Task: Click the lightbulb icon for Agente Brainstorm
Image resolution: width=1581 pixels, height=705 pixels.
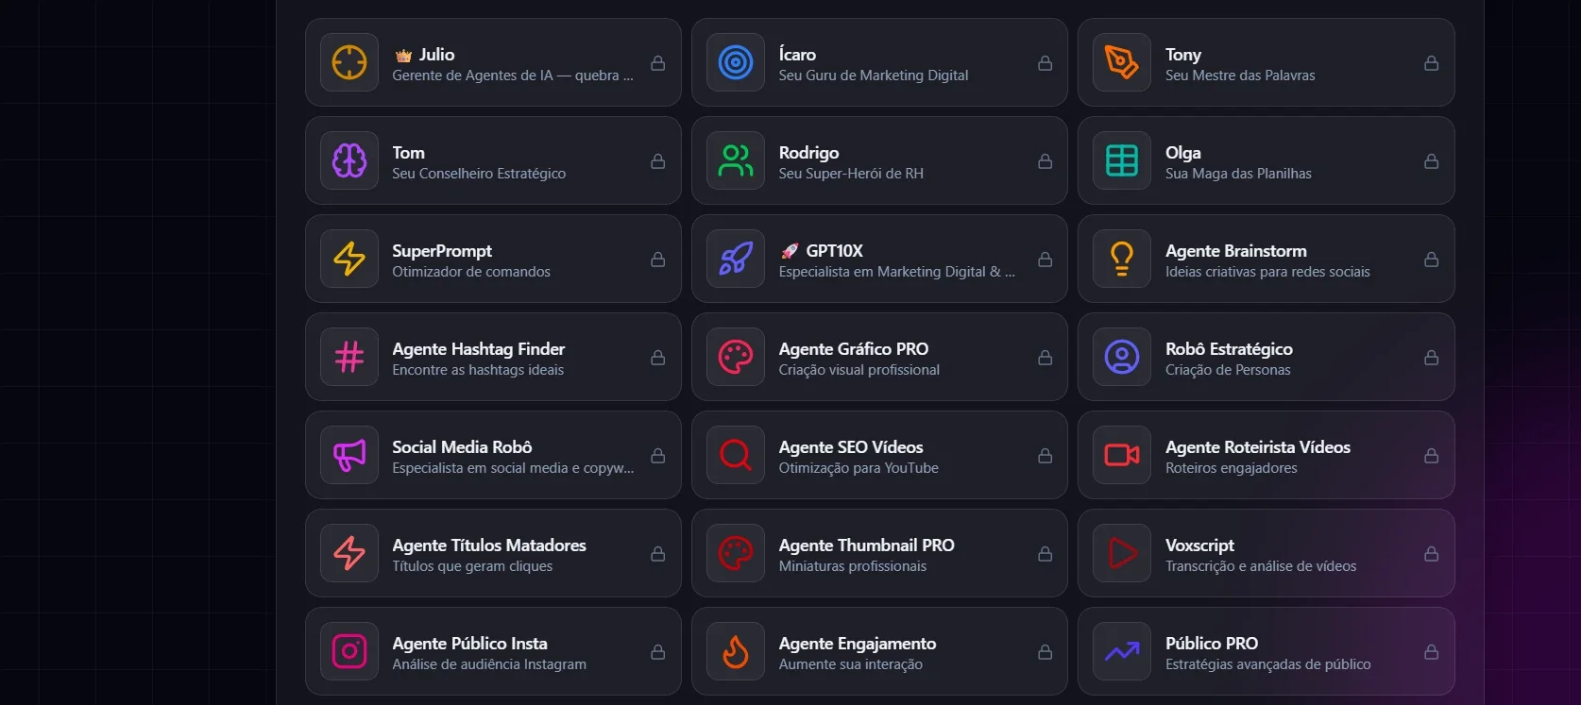Action: (x=1122, y=259)
